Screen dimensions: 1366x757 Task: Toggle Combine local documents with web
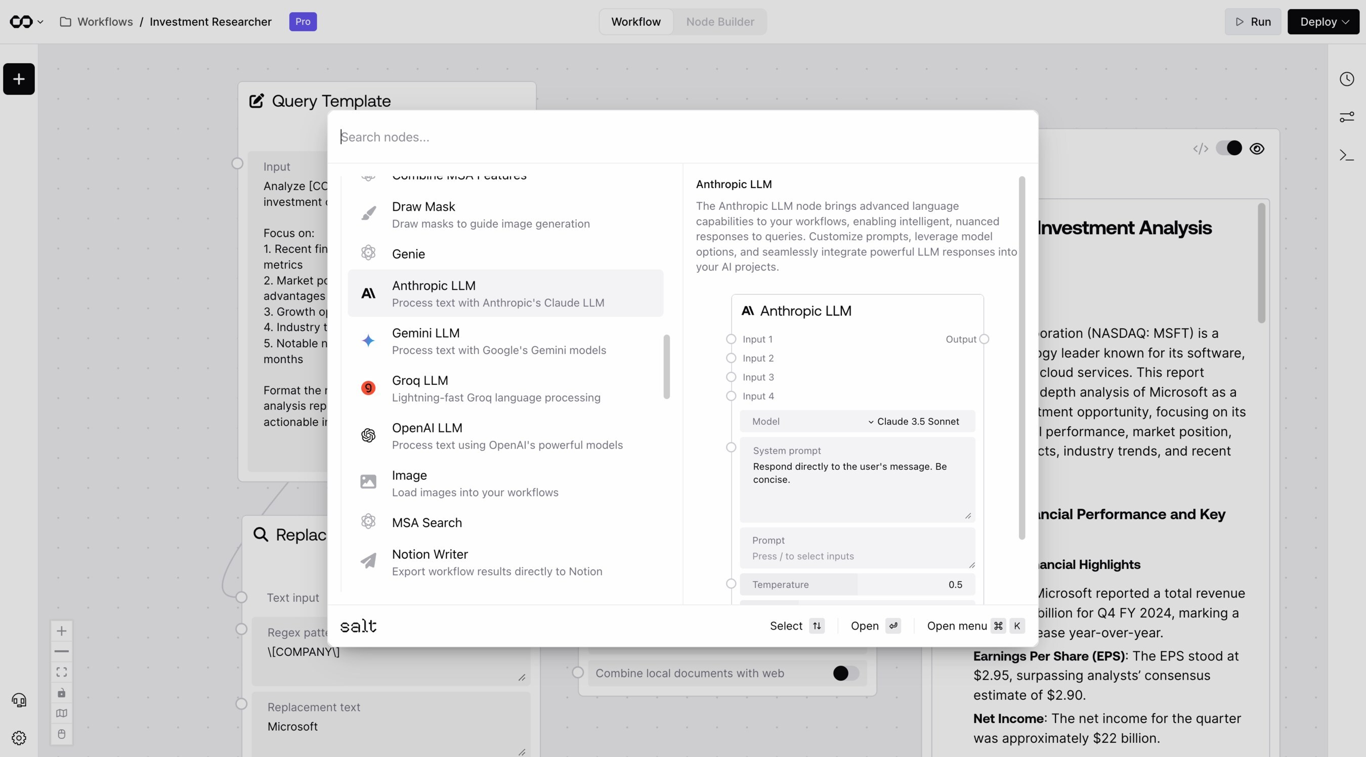pyautogui.click(x=846, y=673)
